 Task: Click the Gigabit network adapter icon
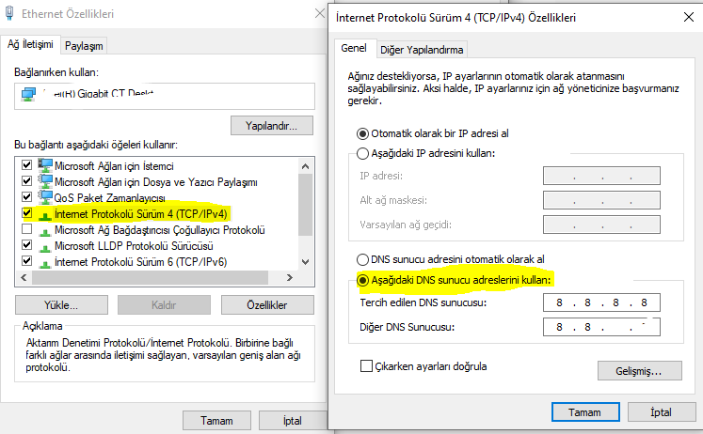[28, 93]
